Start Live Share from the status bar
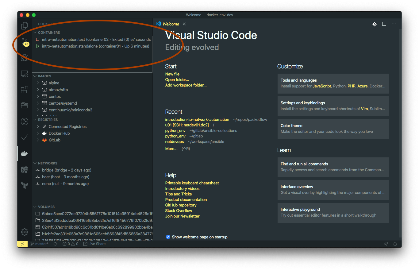The image size is (419, 270). pyautogui.click(x=94, y=244)
